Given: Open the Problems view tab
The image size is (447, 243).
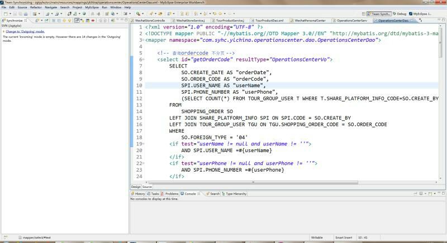Looking at the screenshot, I should coord(172,193).
